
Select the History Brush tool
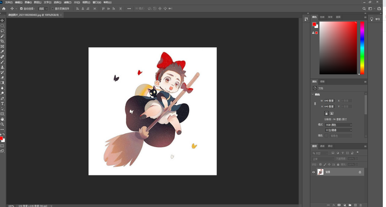(x=2, y=72)
